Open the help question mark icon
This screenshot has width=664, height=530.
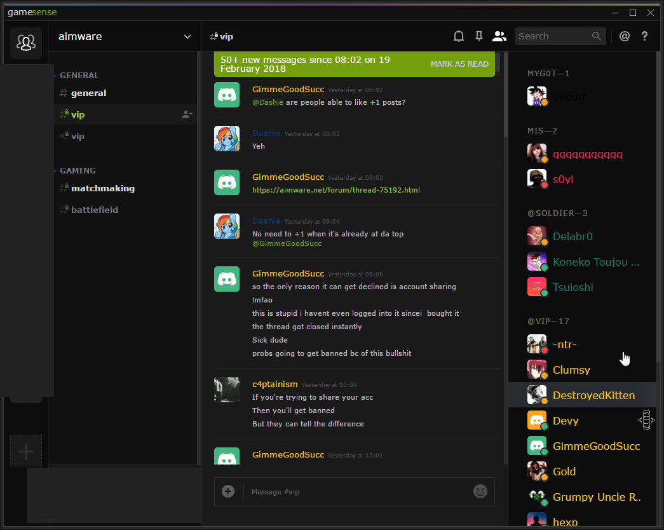[x=644, y=36]
